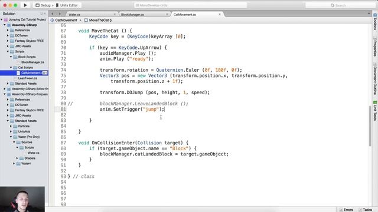This screenshot has height=212, width=378.
Task: Navigate forward with the right arrow beside tabs
Action: point(60,14)
